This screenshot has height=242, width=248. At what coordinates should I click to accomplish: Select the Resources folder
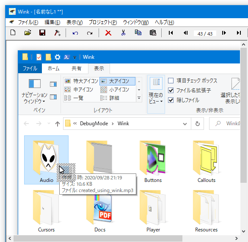pos(206,211)
